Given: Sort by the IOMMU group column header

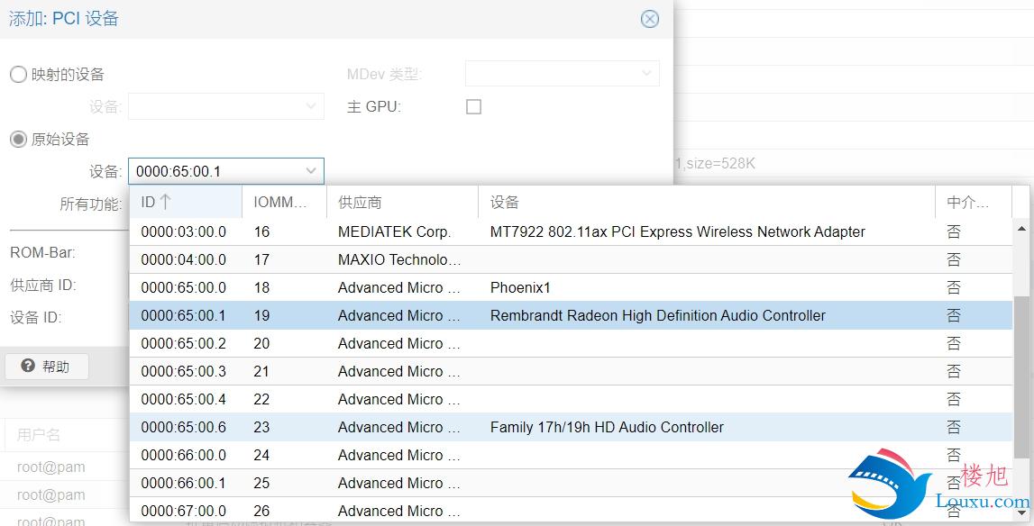Looking at the screenshot, I should click(284, 203).
